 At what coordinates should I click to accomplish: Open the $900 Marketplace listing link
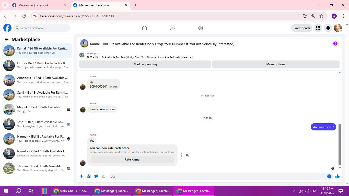point(140,57)
